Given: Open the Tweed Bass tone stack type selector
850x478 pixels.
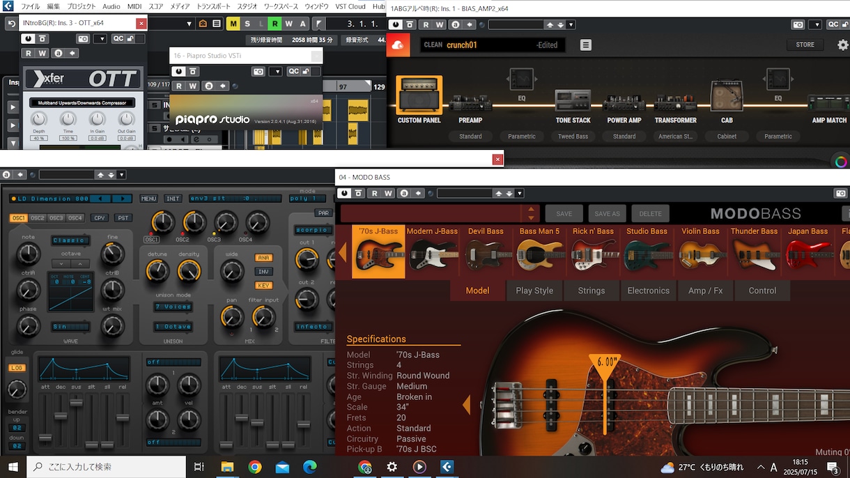Looking at the screenshot, I should [573, 137].
